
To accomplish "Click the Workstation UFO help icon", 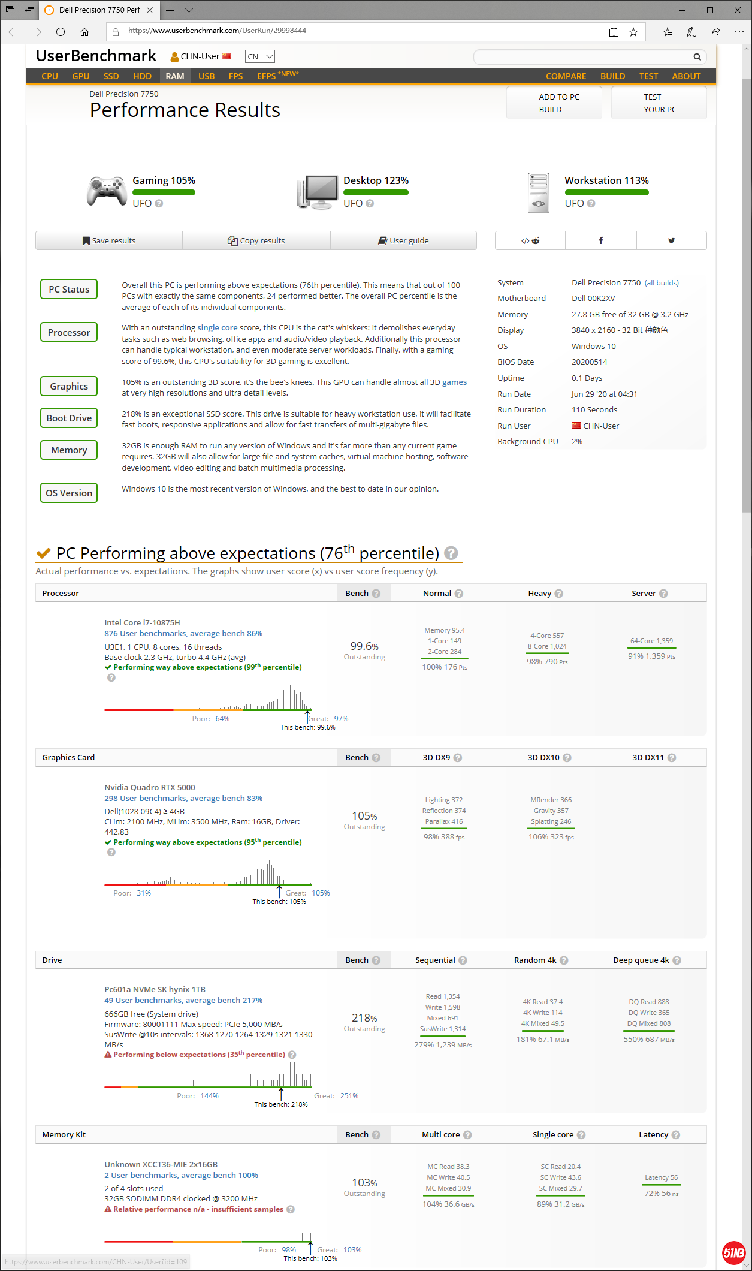I will point(591,203).
